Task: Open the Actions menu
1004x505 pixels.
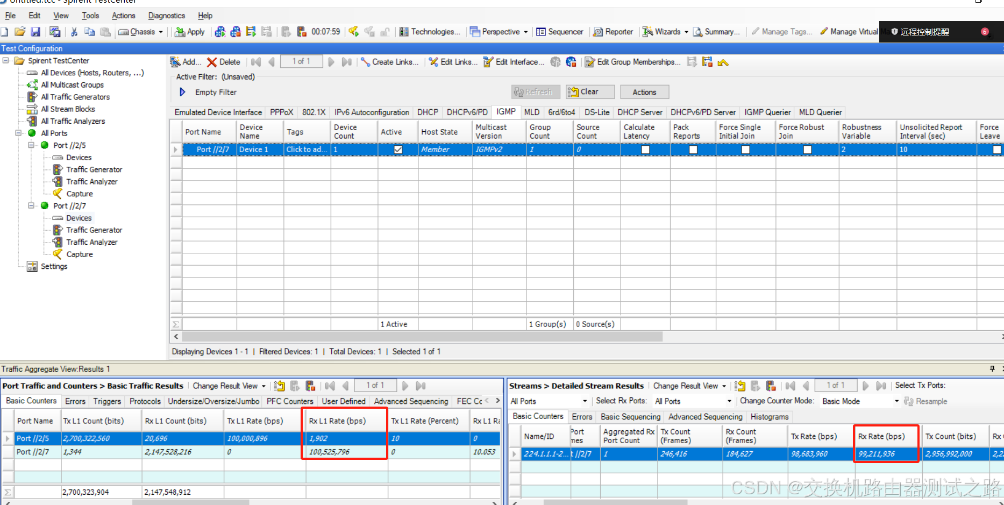Action: (x=124, y=16)
